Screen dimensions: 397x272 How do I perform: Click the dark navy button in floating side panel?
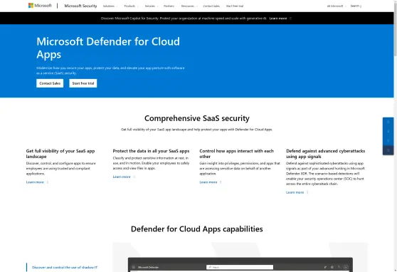388,150
